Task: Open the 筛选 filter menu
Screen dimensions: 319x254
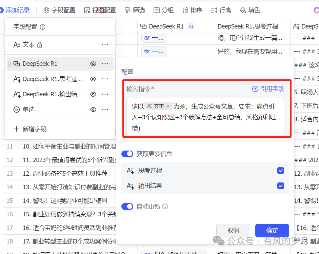Action: point(135,10)
